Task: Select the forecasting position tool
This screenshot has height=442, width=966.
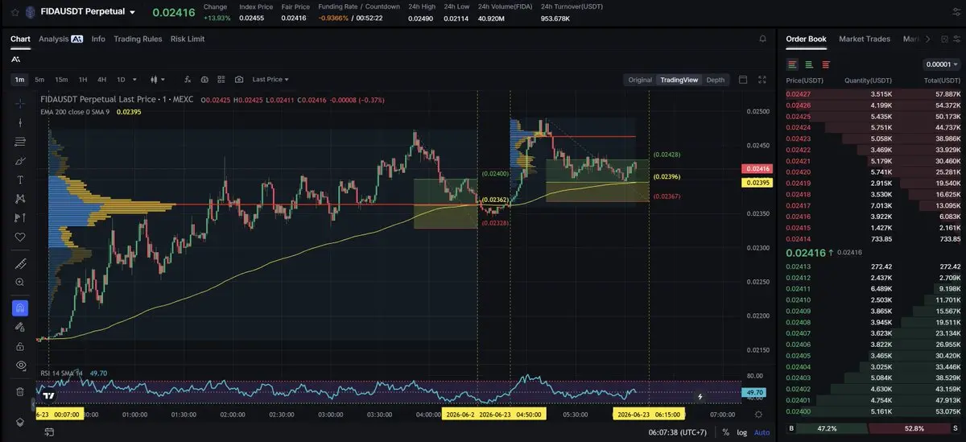Action: point(20,217)
